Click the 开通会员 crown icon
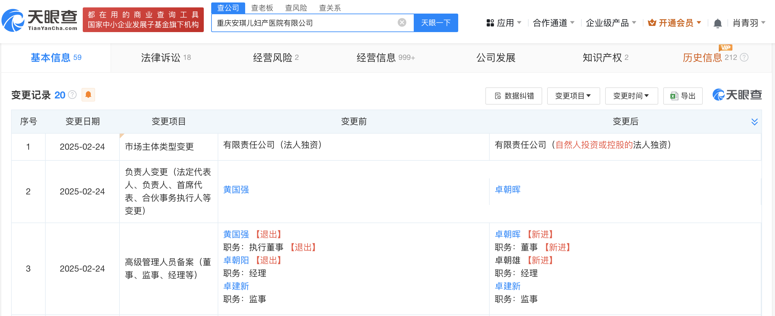Viewport: 775px width, 316px height. [652, 23]
